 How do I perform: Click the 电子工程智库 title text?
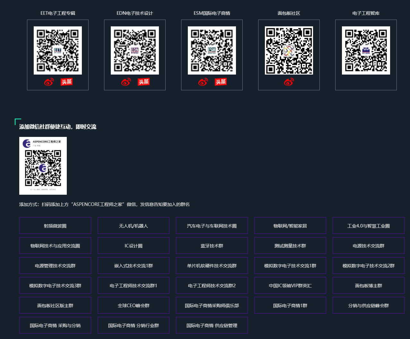(366, 13)
